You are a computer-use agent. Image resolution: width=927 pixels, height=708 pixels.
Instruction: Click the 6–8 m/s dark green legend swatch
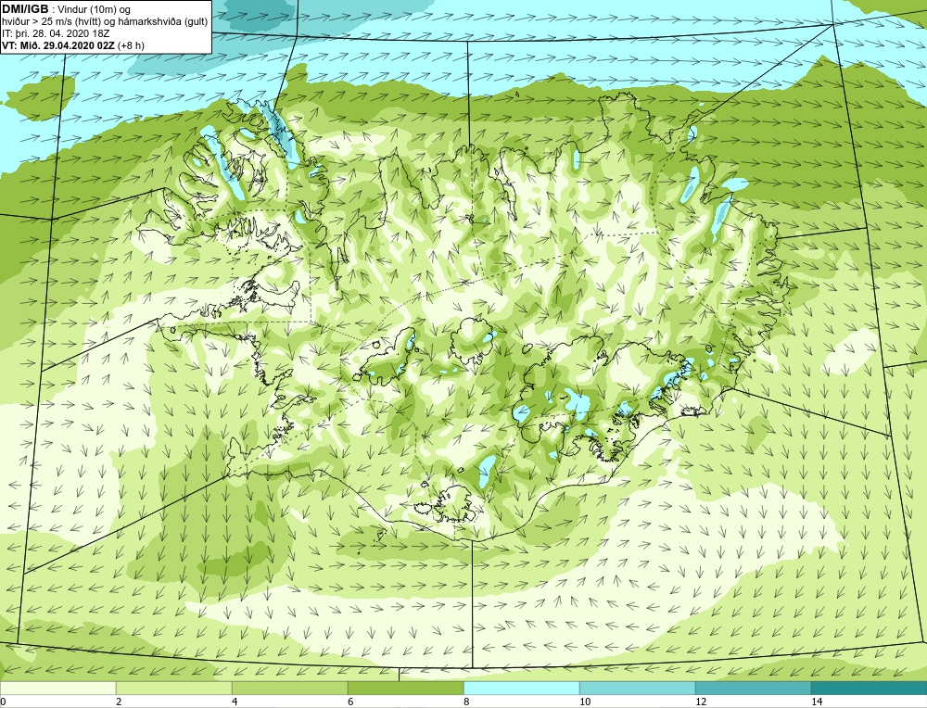tap(406, 689)
